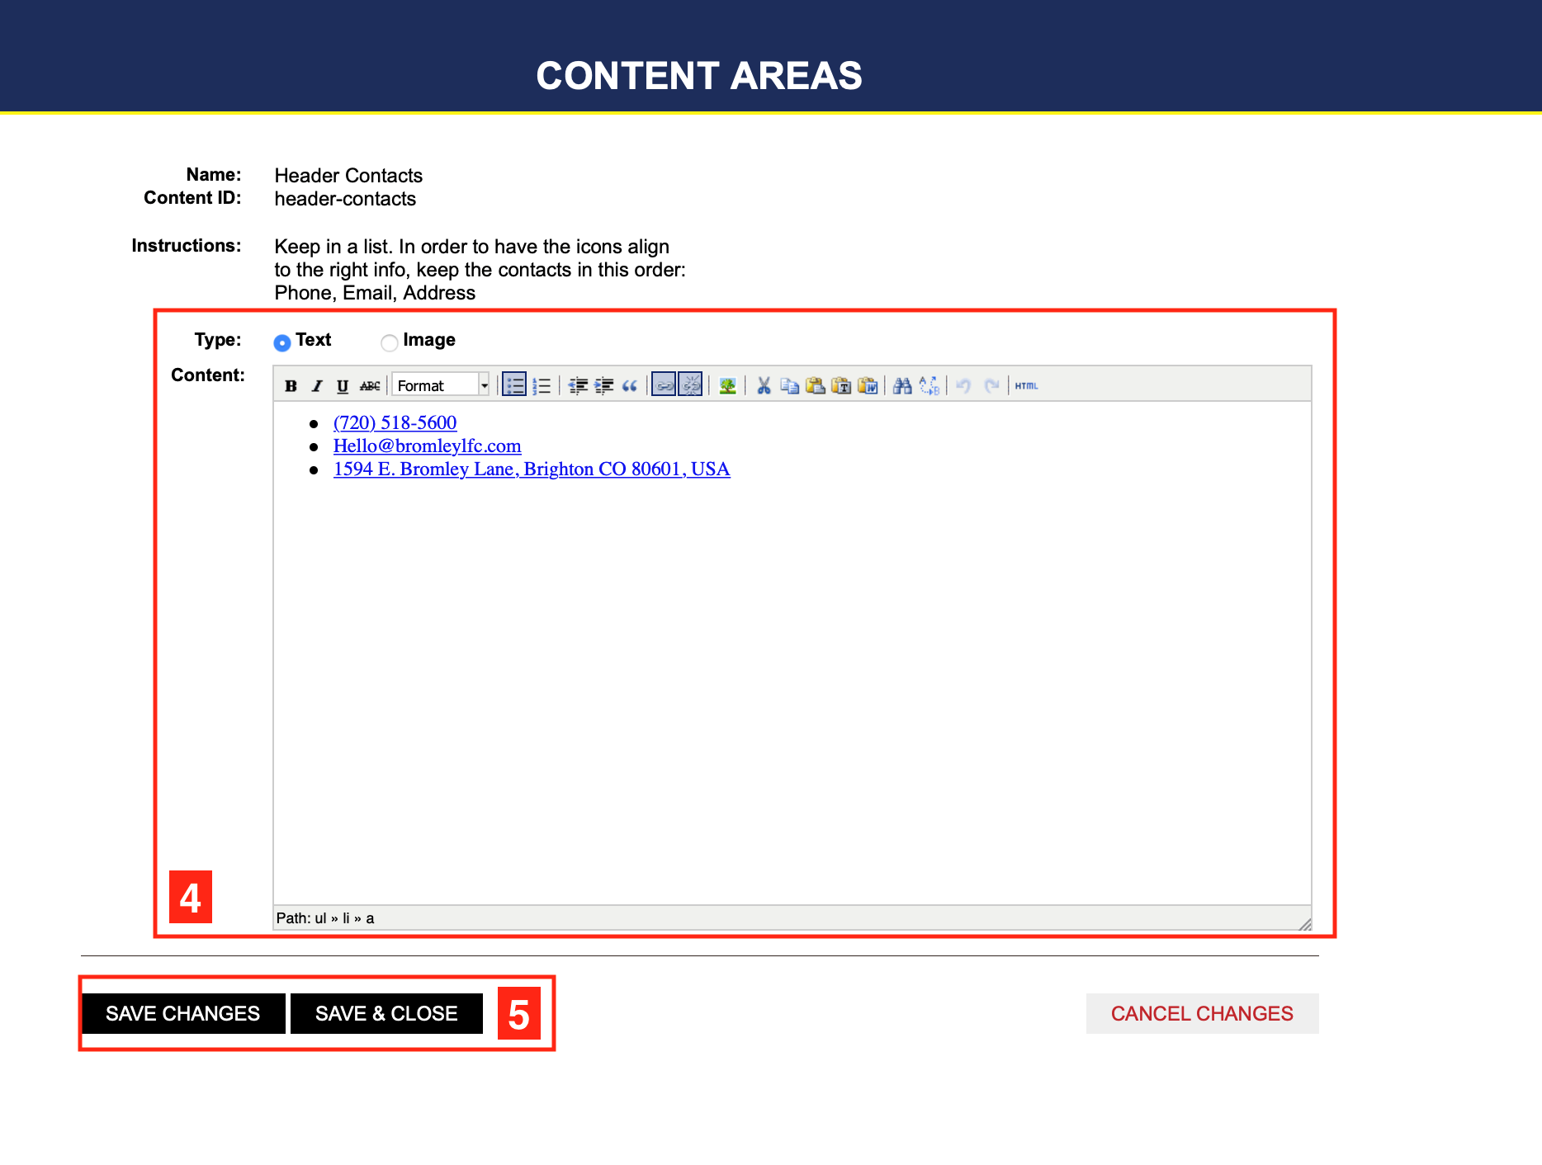Open the Format dropdown
Image resolution: width=1542 pixels, height=1165 pixels.
click(x=436, y=385)
